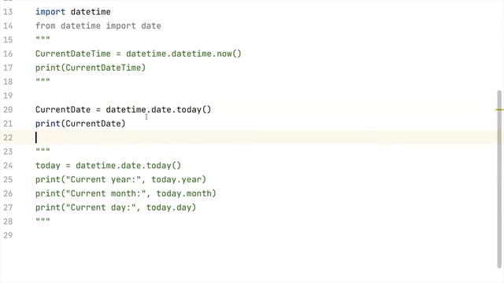
Task: Click line number 22 in the gutter
Action: point(8,138)
